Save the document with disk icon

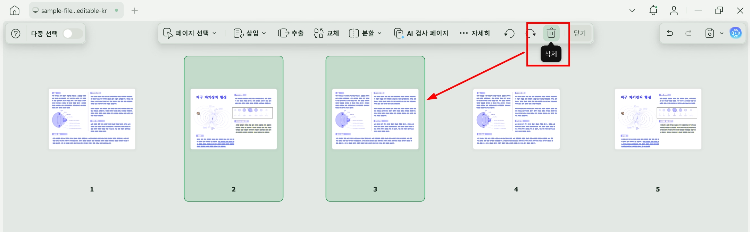[x=710, y=33]
